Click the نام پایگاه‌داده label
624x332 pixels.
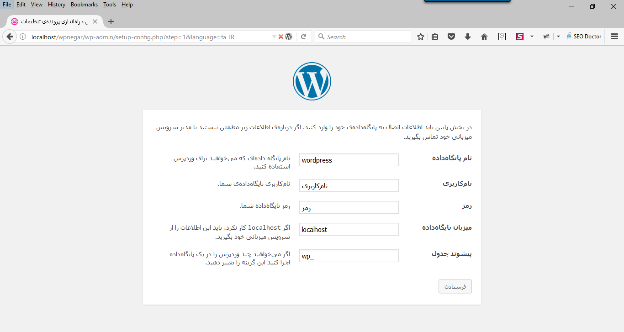coord(452,158)
